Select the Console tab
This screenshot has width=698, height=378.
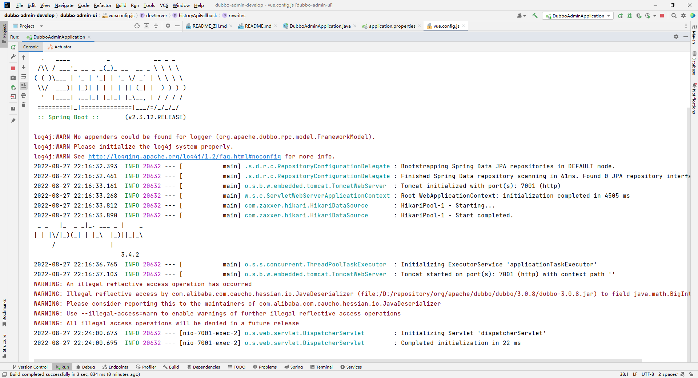pyautogui.click(x=31, y=47)
